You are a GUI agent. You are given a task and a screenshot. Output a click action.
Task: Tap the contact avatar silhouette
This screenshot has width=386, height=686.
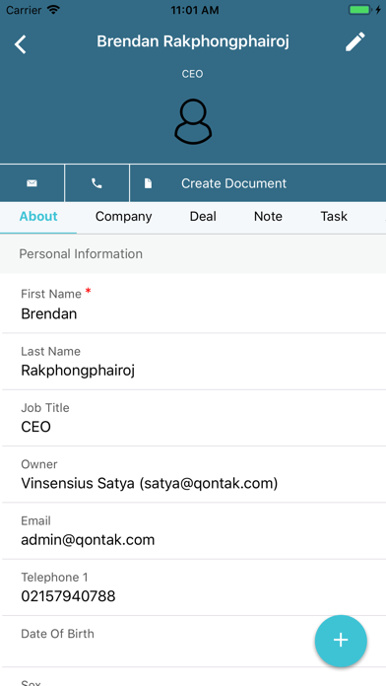coord(193,121)
